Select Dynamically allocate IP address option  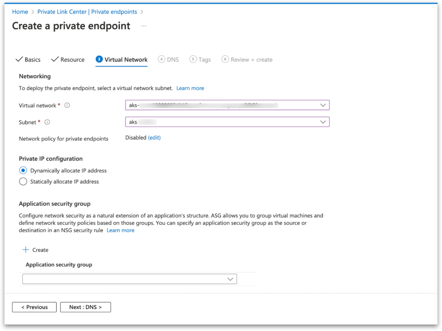tap(23, 170)
